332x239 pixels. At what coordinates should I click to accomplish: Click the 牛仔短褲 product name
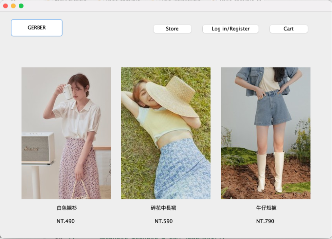[266, 208]
